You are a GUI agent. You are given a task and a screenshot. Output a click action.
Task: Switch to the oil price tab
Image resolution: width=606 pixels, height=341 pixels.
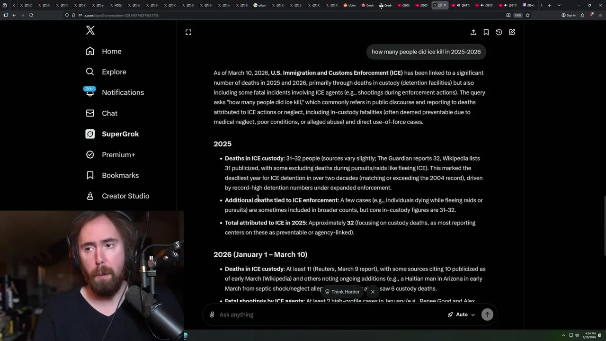point(260,5)
